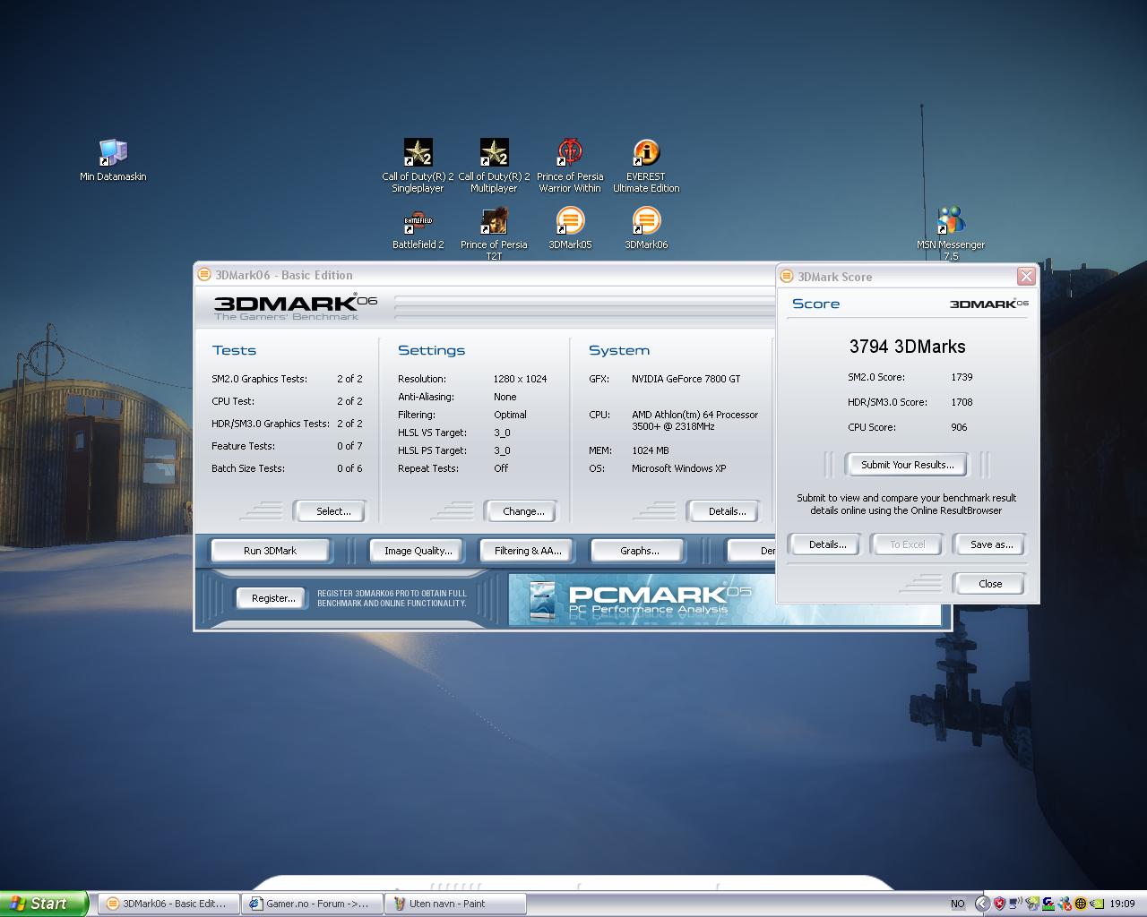Open Windows Security Center shield tray icon

point(999,904)
